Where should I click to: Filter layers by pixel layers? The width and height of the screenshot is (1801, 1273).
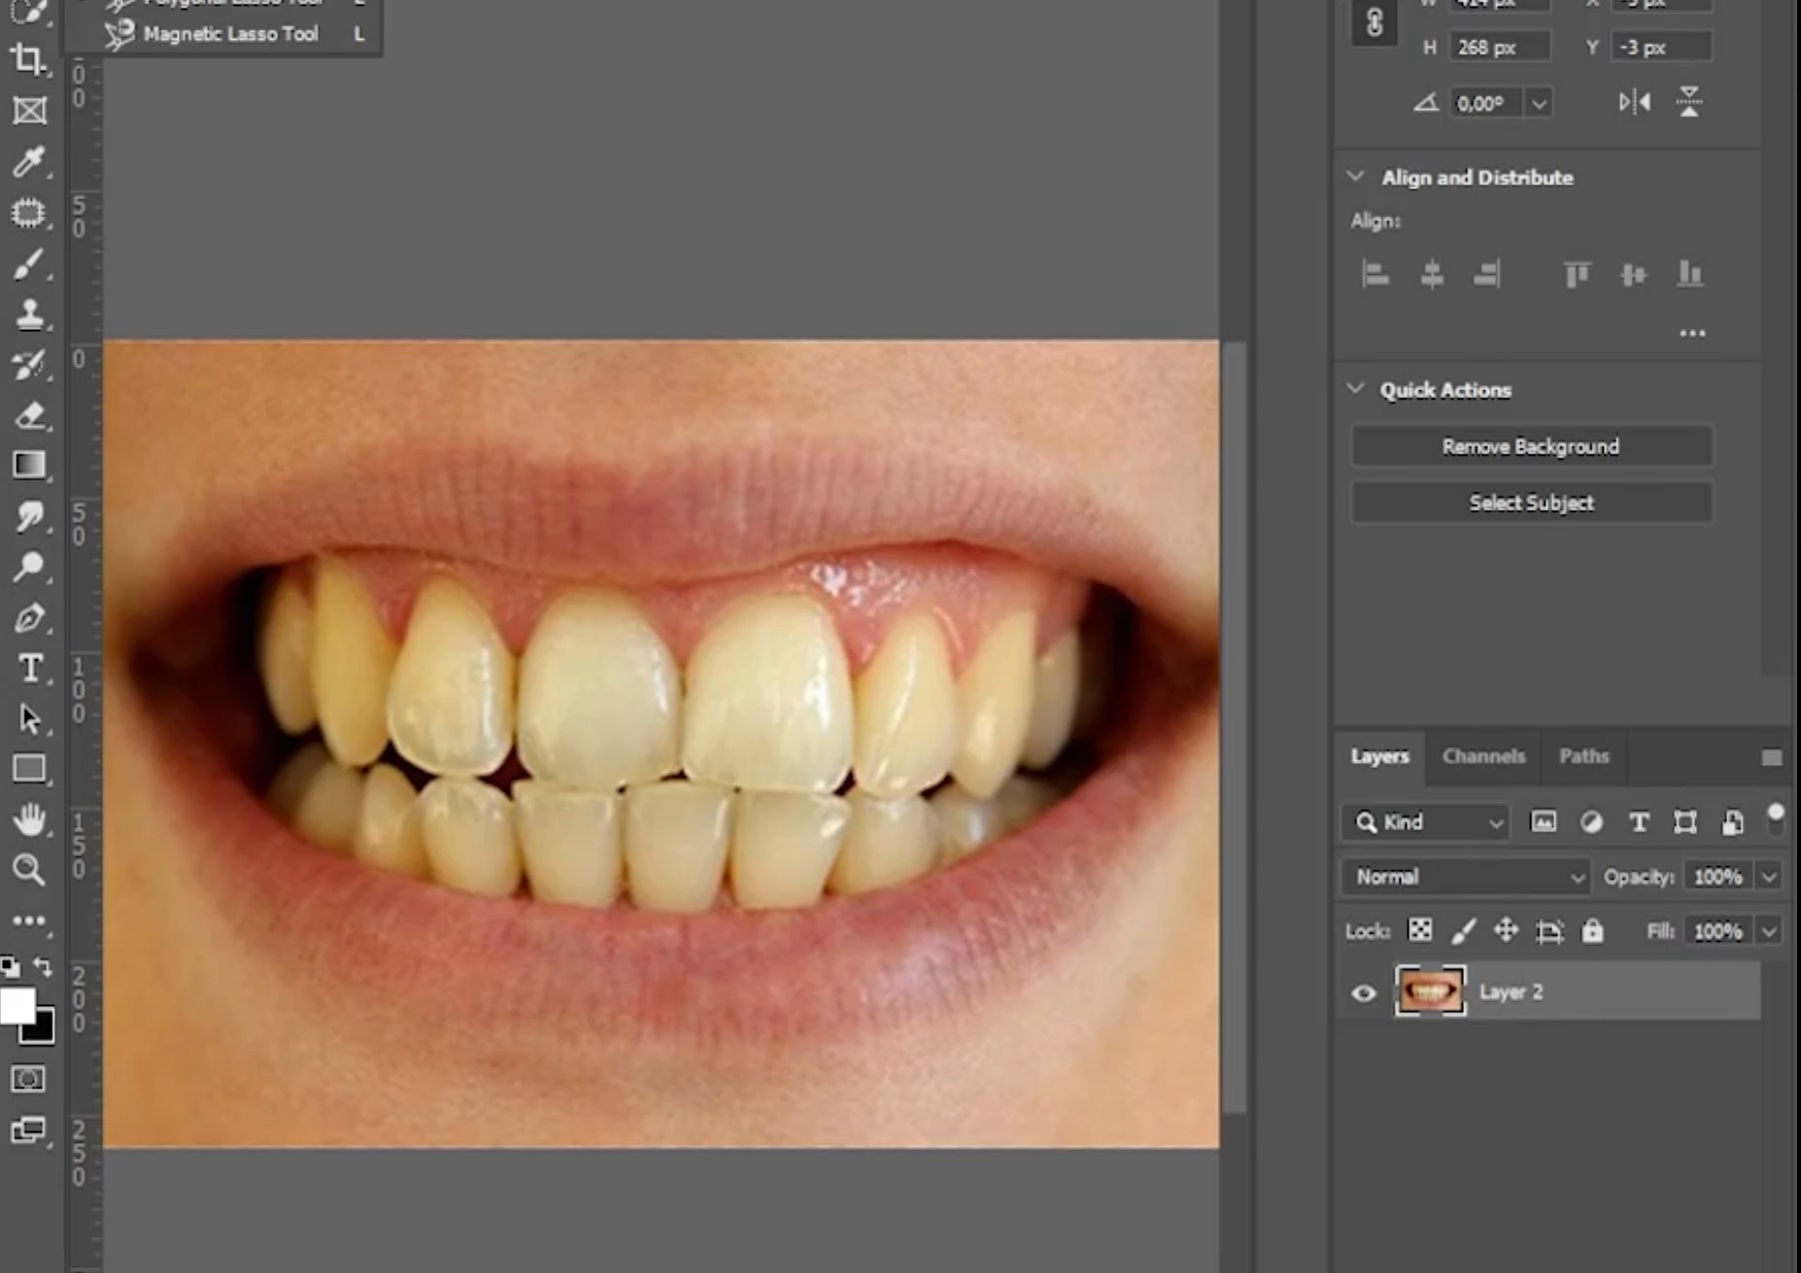[1544, 822]
